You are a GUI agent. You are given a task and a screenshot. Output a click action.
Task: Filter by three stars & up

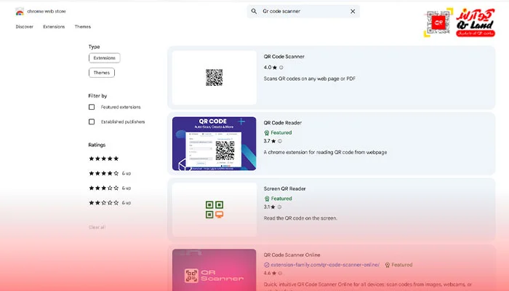[110, 188]
